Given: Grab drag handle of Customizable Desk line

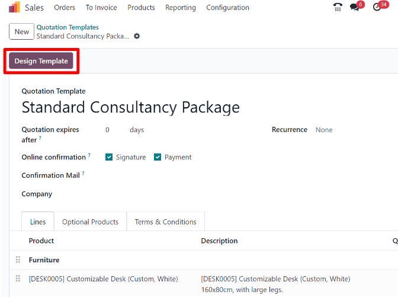Looking at the screenshot, I should [18, 279].
